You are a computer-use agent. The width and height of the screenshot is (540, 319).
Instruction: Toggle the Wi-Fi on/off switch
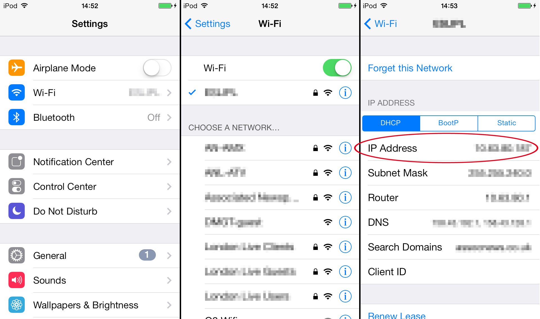coord(336,68)
